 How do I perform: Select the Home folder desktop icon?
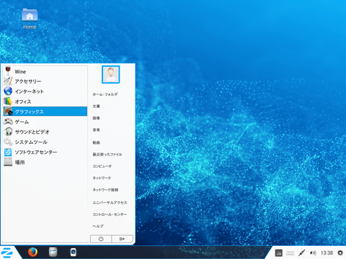30,19
